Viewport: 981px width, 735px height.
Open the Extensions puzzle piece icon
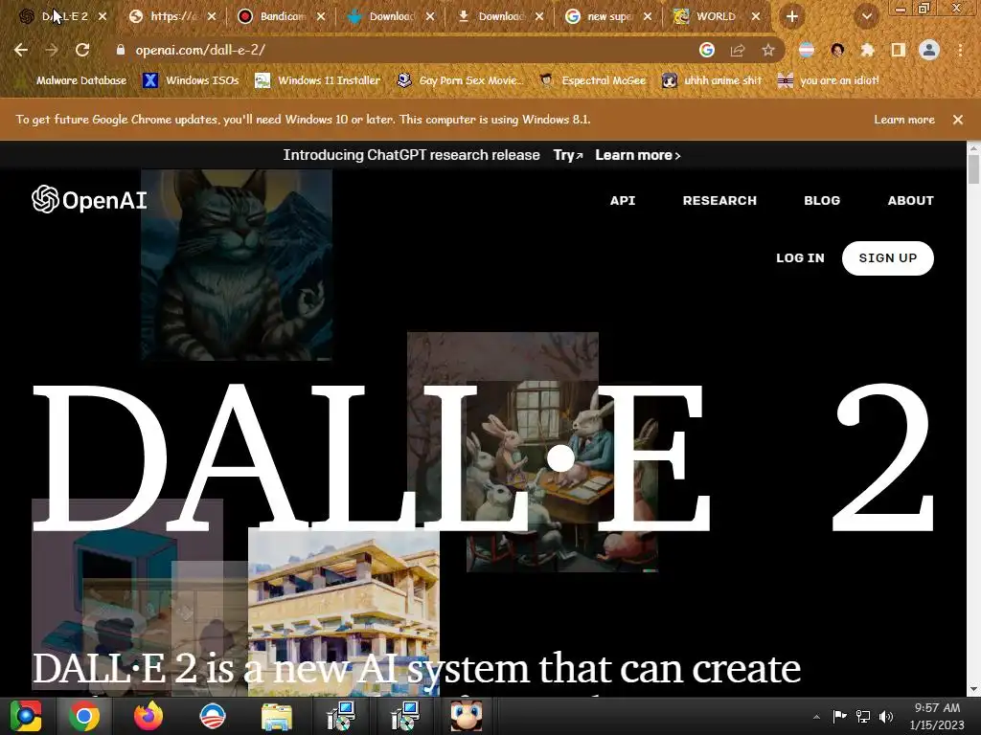coord(867,50)
